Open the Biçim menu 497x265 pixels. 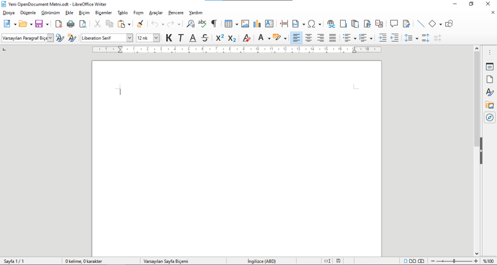pyautogui.click(x=84, y=13)
